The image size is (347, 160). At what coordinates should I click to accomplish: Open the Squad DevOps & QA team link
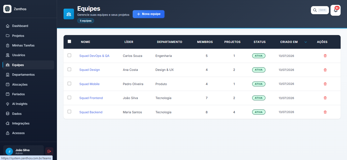tap(94, 56)
